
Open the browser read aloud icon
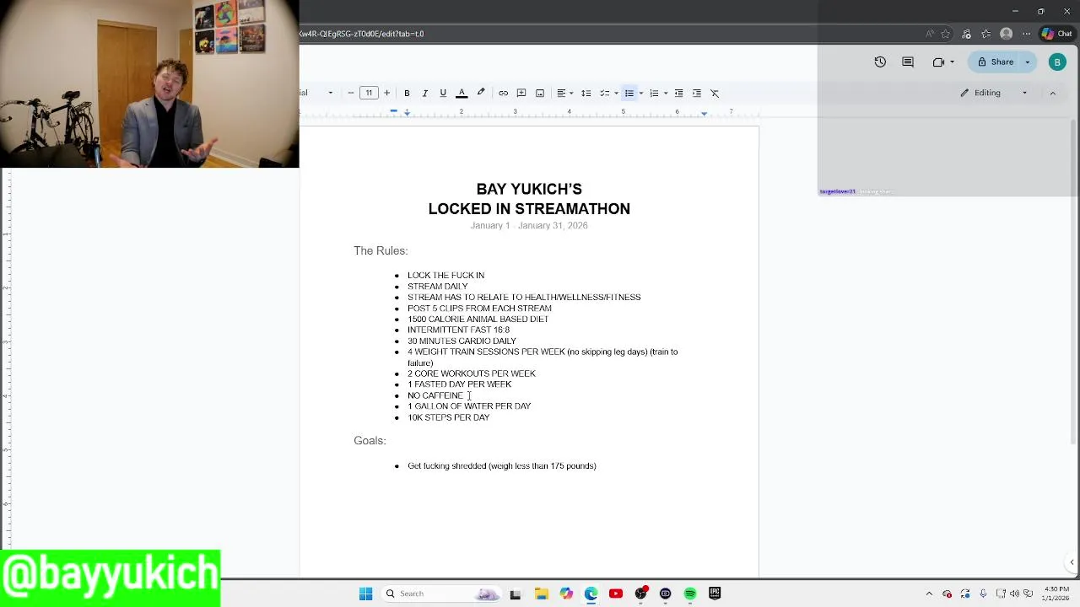930,34
